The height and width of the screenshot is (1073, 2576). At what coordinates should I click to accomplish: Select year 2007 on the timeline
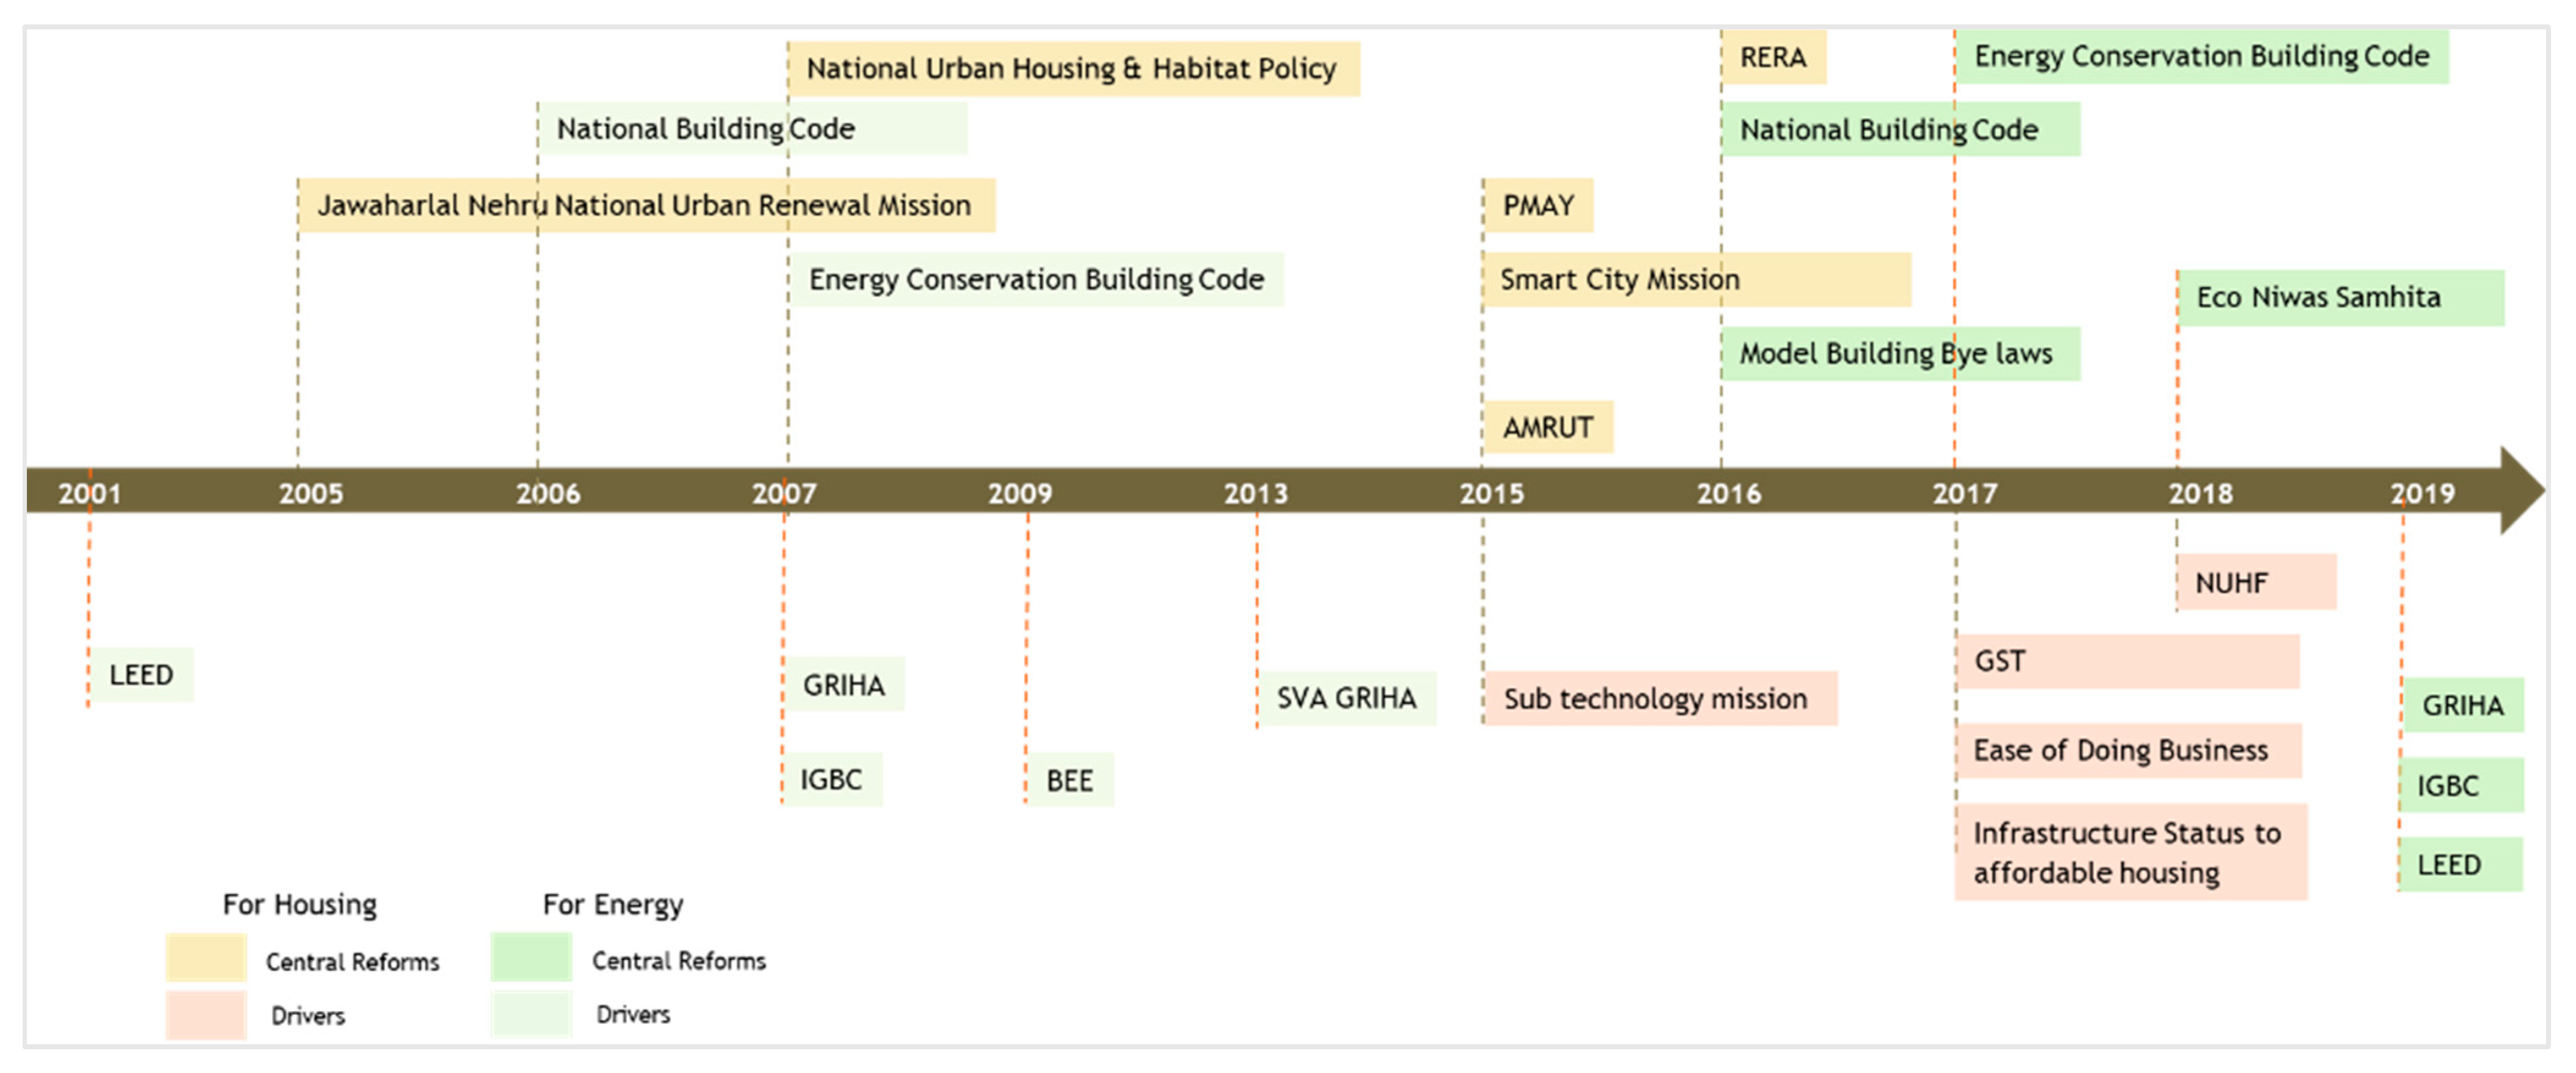(x=784, y=493)
